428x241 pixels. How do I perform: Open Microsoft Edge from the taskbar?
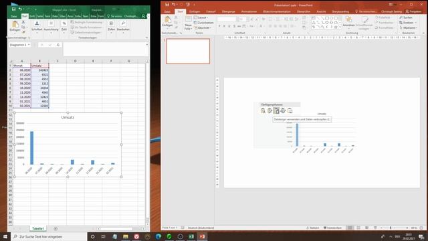coord(158,236)
